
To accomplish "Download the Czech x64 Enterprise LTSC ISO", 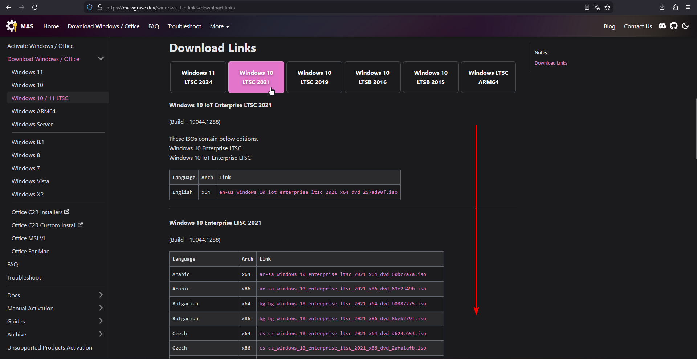I will click(343, 333).
